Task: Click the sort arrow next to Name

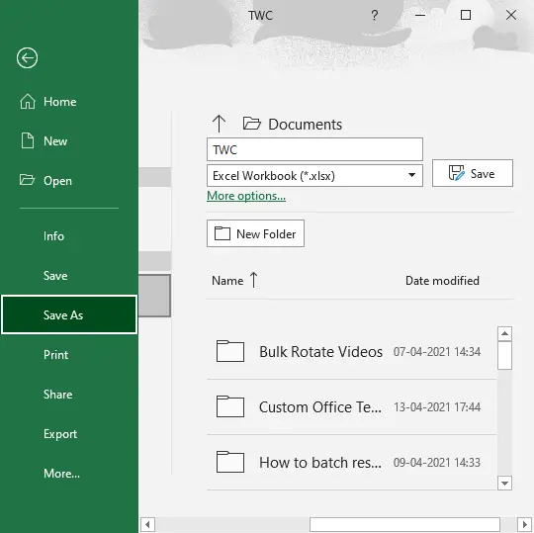Action: click(x=254, y=280)
